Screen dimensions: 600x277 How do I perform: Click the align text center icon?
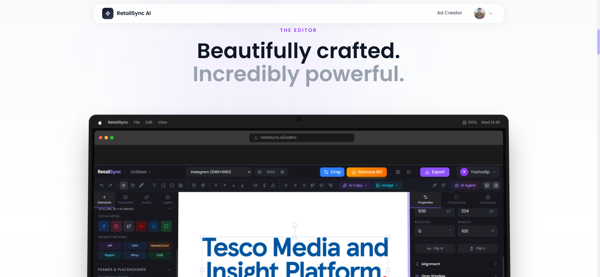[x=295, y=185]
